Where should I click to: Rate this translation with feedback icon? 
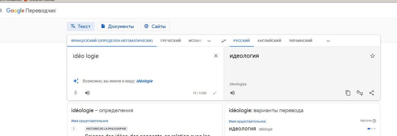(360, 93)
